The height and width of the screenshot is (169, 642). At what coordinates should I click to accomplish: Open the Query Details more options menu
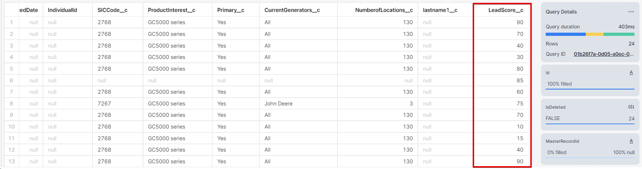coord(631,12)
